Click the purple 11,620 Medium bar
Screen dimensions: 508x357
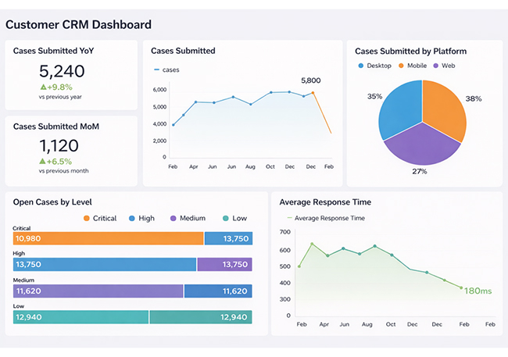98,291
